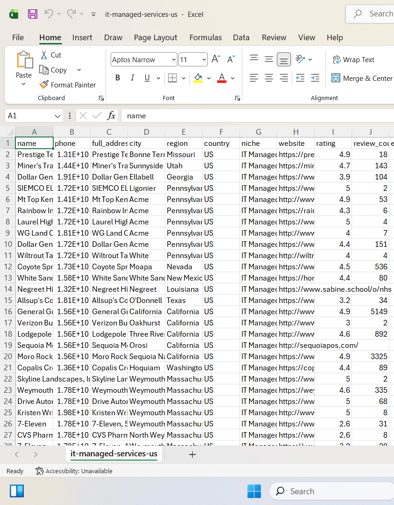Click previous sheet navigation arrow
Image resolution: width=394 pixels, height=505 pixels.
[17, 454]
